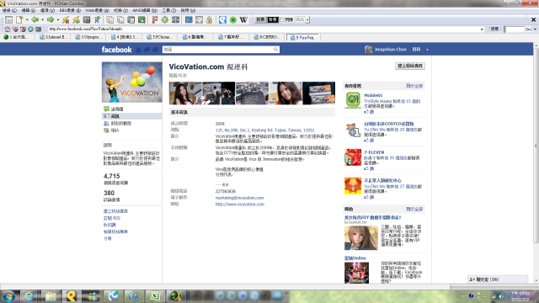Click the paste toolbar icon
The width and height of the screenshot is (539, 303).
pyautogui.click(x=120, y=20)
